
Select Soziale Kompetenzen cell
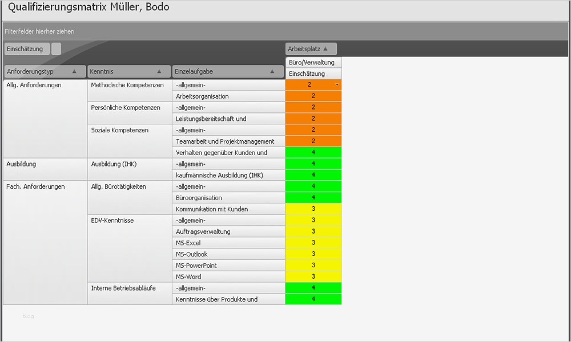130,141
